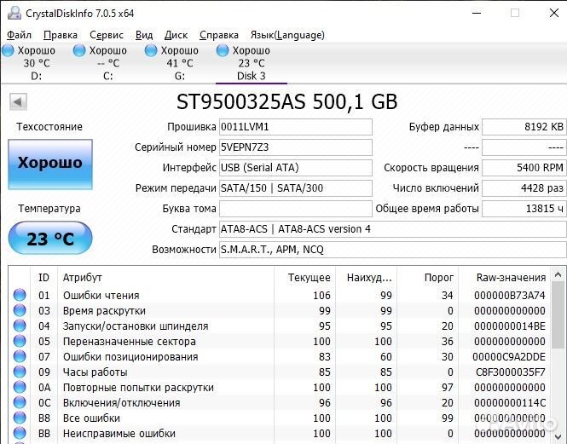Open the Язык(Language) menu

(x=287, y=35)
